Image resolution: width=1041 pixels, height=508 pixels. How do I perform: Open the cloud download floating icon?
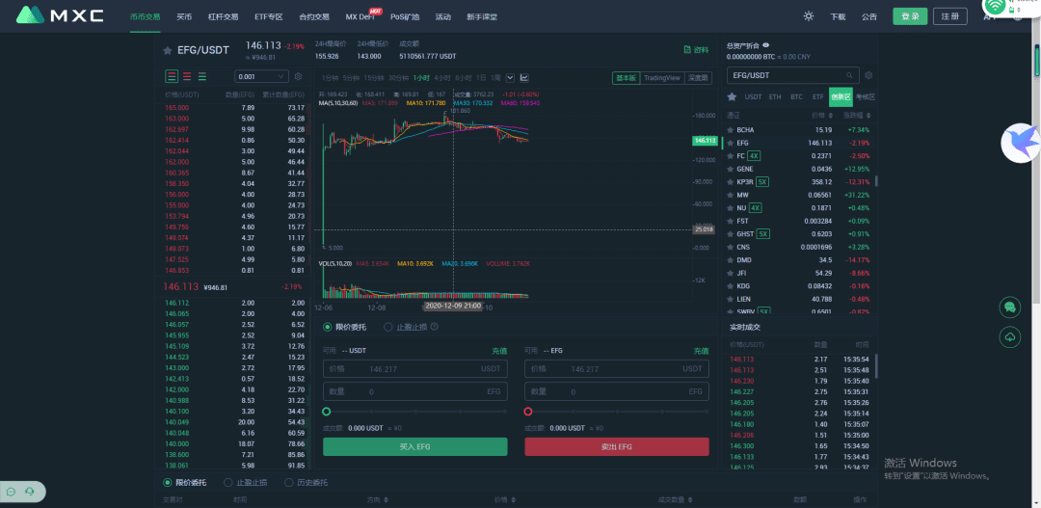tap(1010, 337)
